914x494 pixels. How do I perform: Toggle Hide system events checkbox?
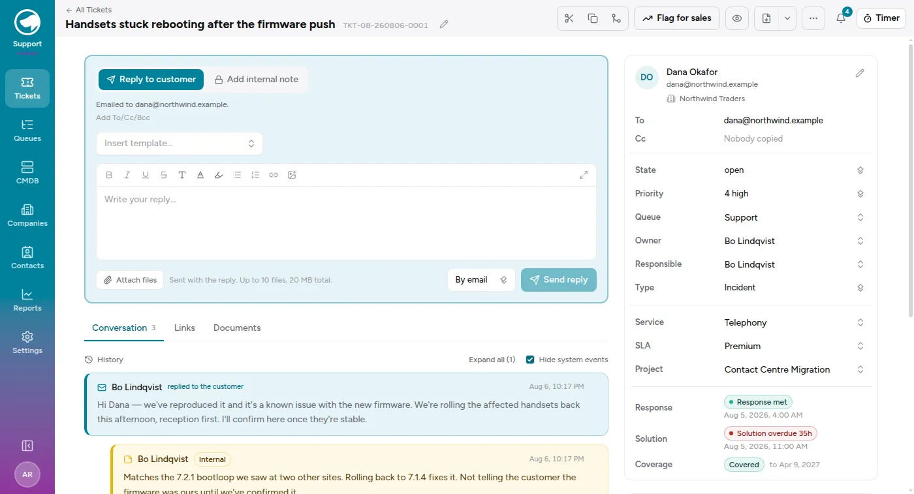click(x=530, y=360)
